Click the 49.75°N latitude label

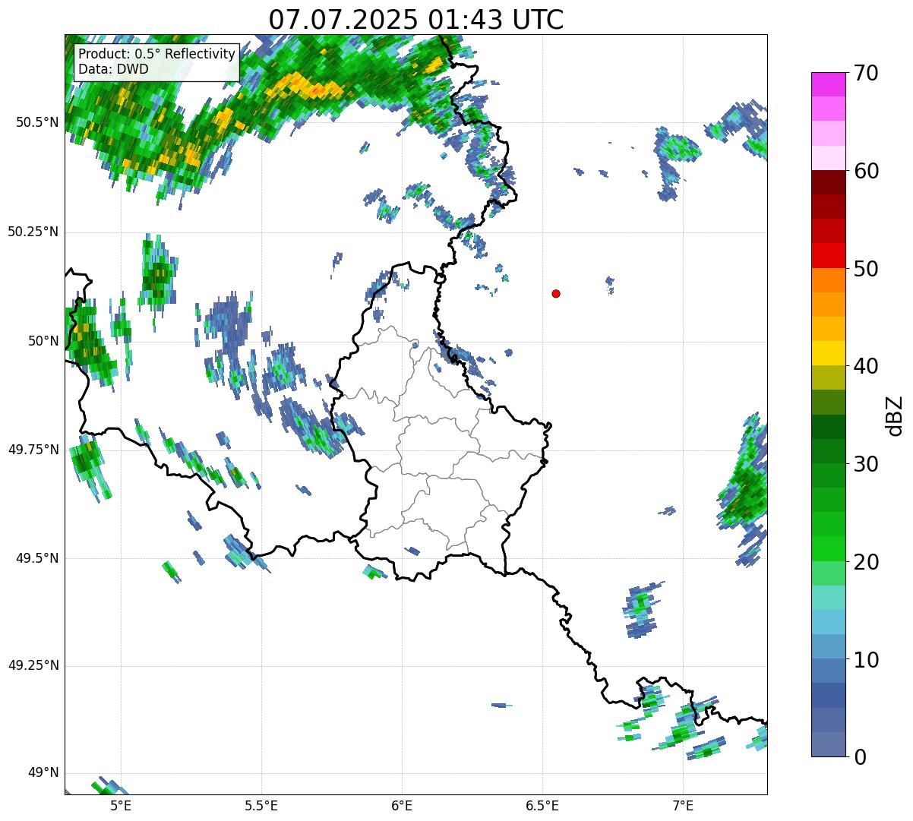pyautogui.click(x=33, y=450)
